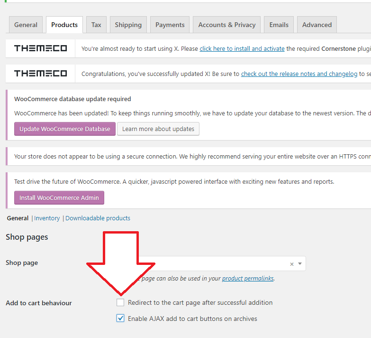
Task: Expand the Shop page dropdown arrow
Action: pos(300,264)
